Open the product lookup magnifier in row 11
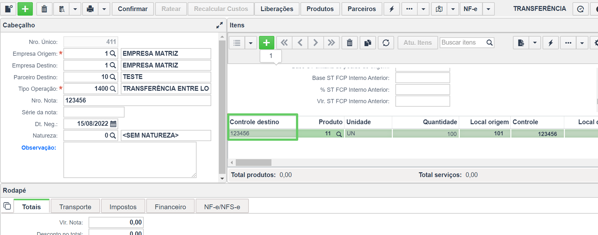The image size is (598, 235). pos(339,134)
